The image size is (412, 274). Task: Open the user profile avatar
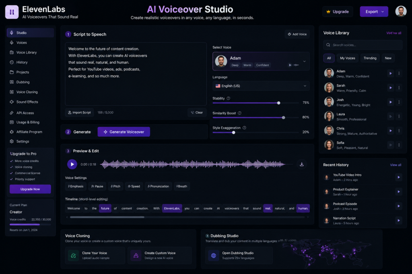(401, 12)
